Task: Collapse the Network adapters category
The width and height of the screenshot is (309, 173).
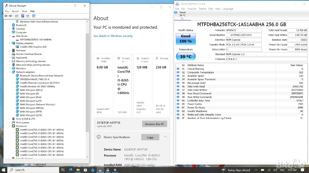Action: 10,72
